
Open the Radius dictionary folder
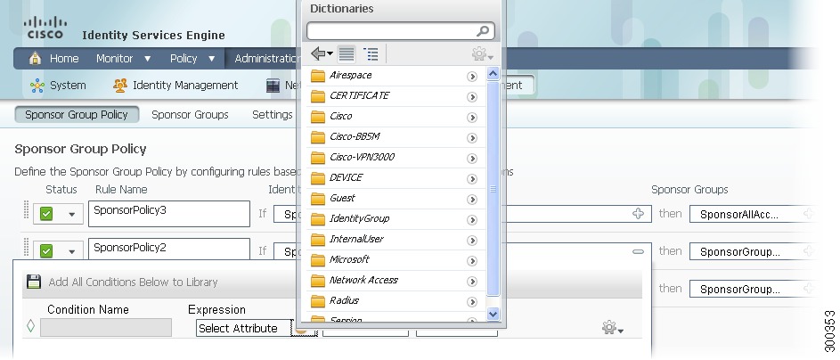point(396,301)
